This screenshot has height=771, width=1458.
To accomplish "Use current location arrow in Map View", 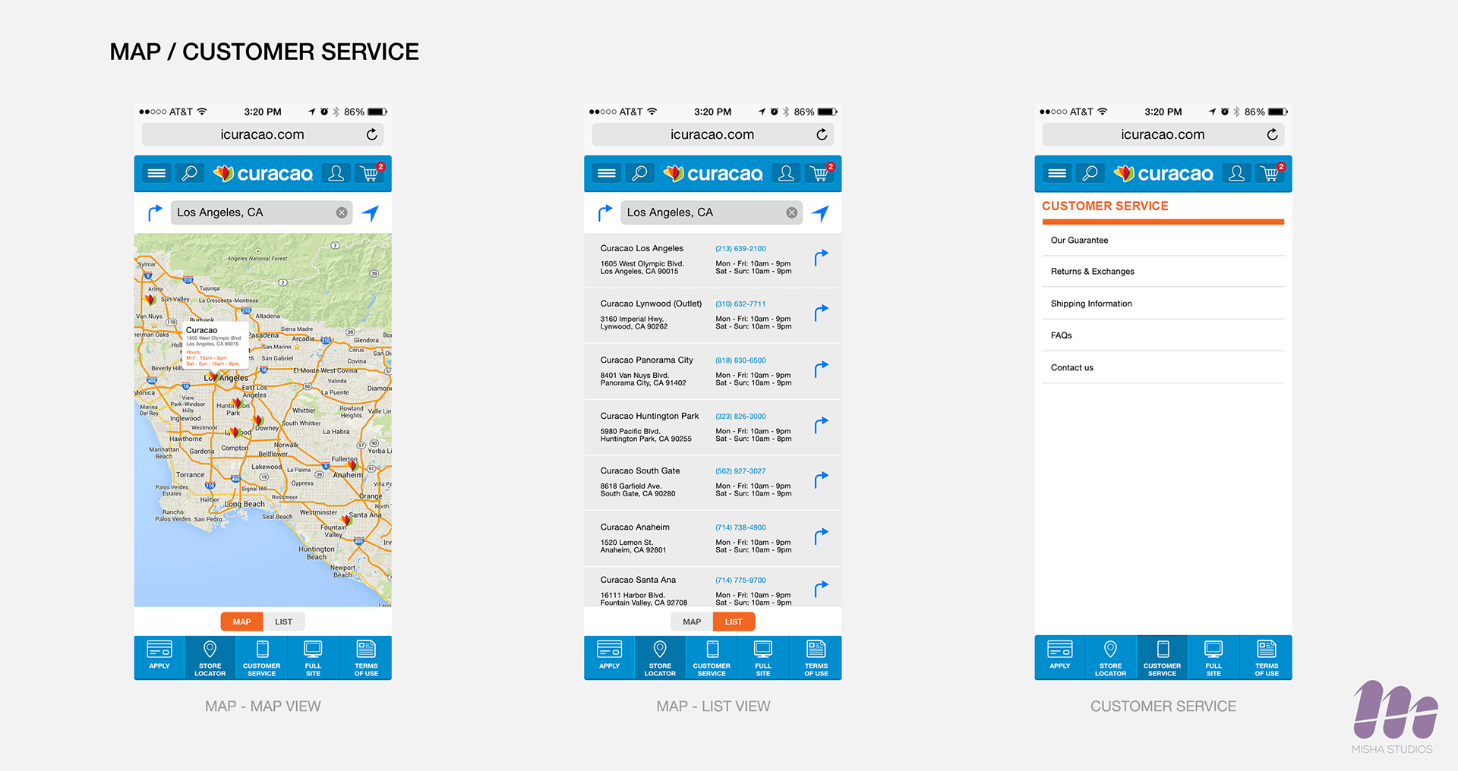I will click(371, 213).
